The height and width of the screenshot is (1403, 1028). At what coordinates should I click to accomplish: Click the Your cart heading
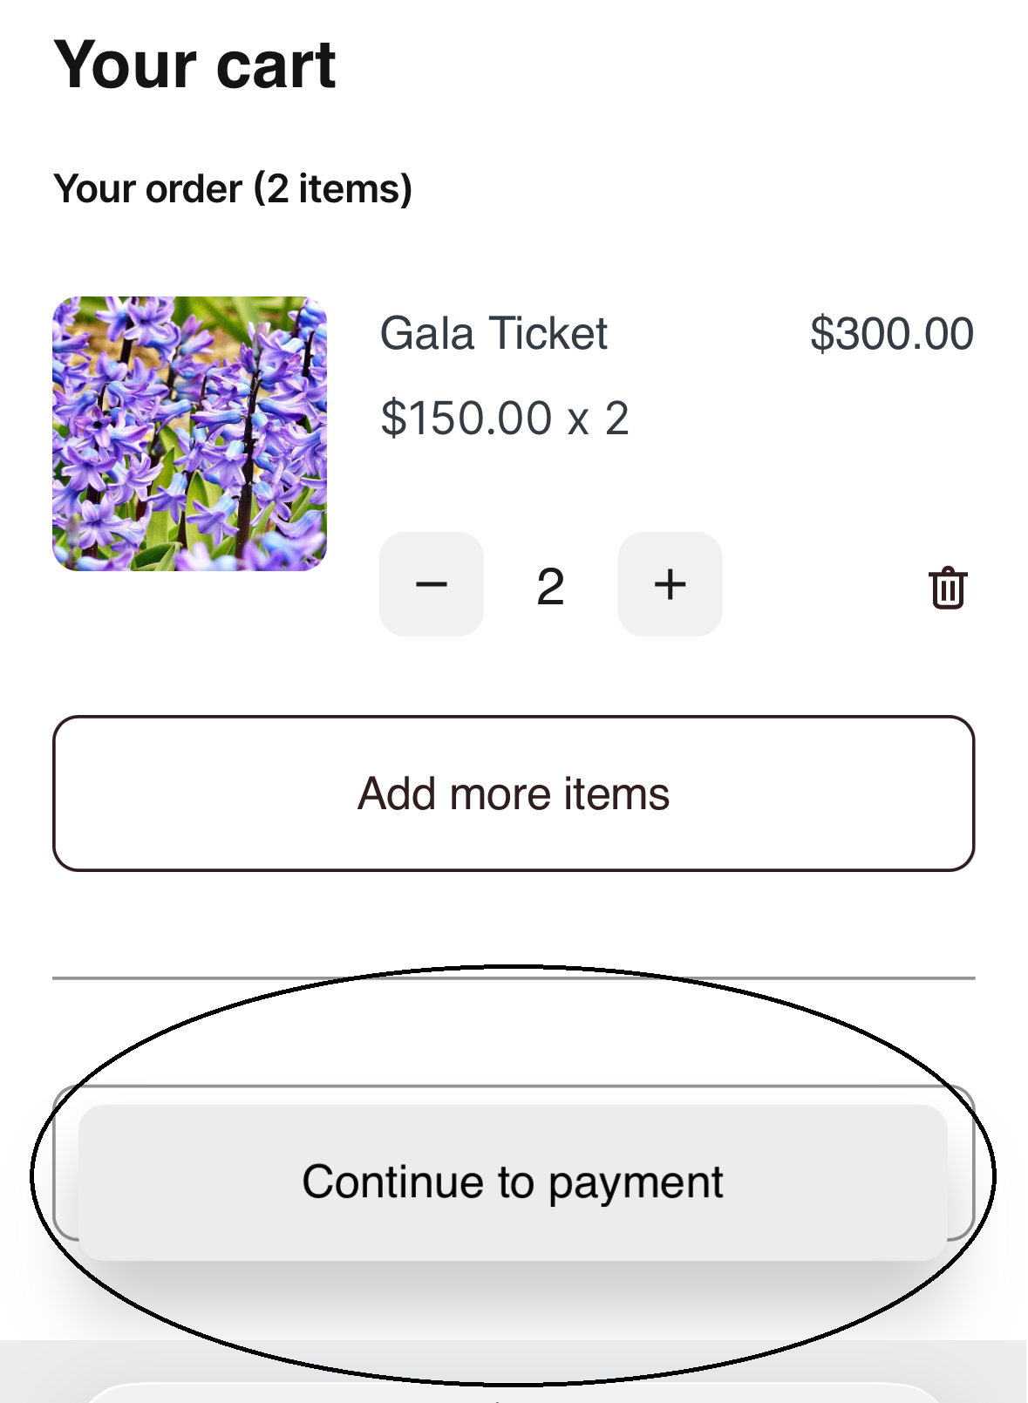(195, 65)
